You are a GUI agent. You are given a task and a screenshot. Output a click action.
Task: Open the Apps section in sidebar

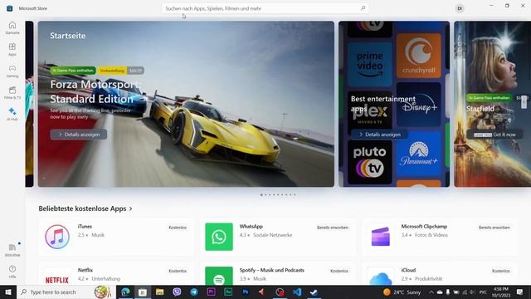pyautogui.click(x=12, y=49)
